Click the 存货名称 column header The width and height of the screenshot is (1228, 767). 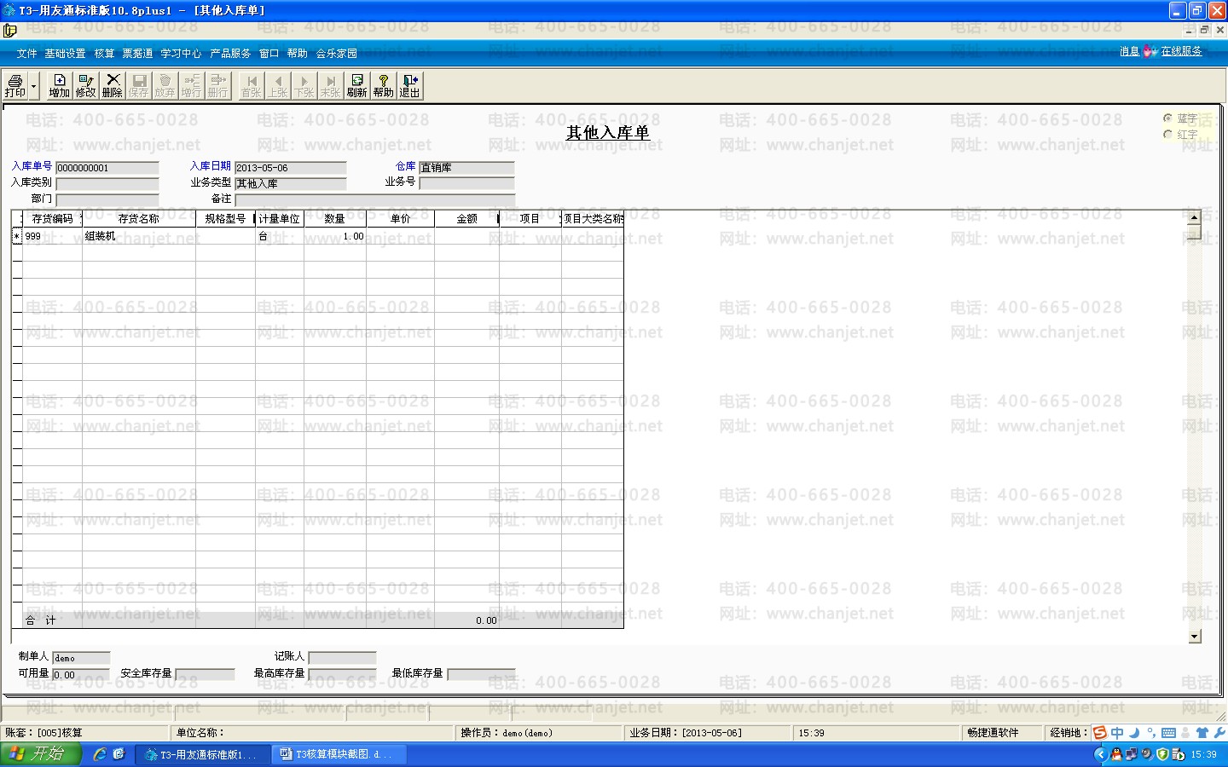(x=139, y=219)
